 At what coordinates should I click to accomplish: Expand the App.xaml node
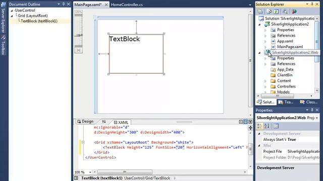(x=265, y=41)
